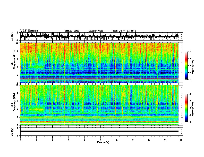Click the green 4 kHz emission patch in ch.1 spectrogram

pyautogui.click(x=36, y=67)
